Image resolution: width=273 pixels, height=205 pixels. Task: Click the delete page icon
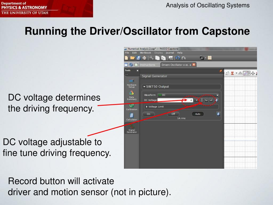coord(171,58)
